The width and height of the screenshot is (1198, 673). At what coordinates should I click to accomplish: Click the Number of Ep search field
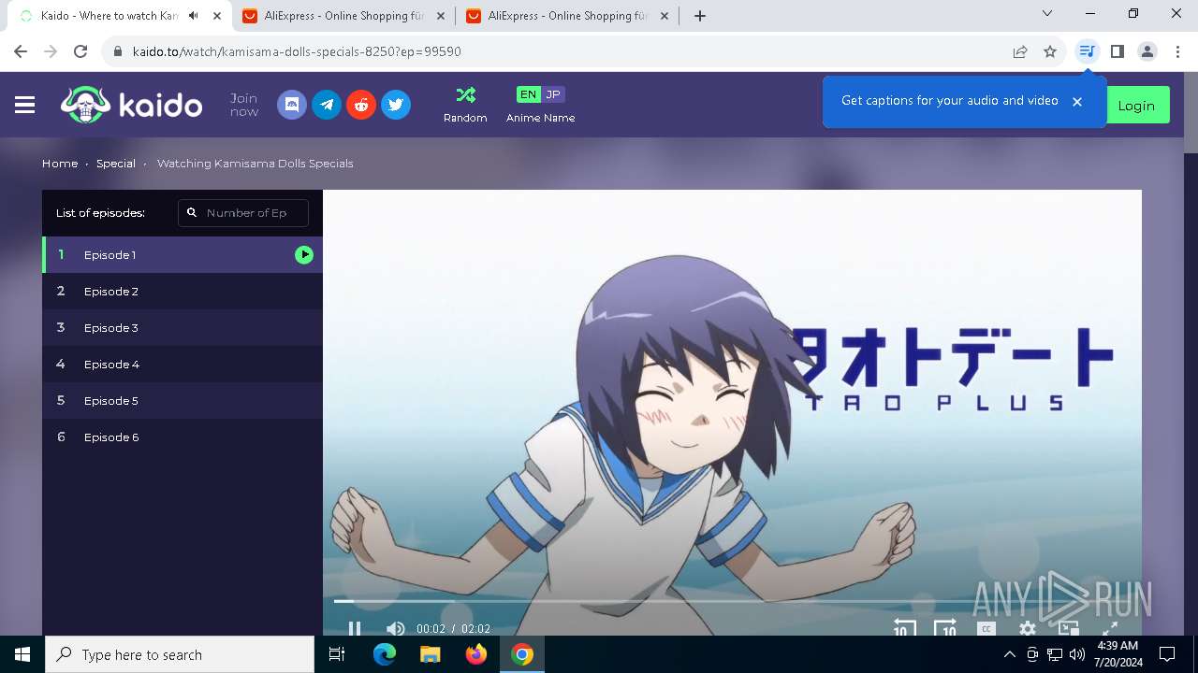pos(243,213)
